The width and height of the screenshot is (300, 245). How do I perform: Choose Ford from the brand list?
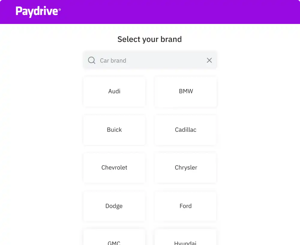point(186,206)
